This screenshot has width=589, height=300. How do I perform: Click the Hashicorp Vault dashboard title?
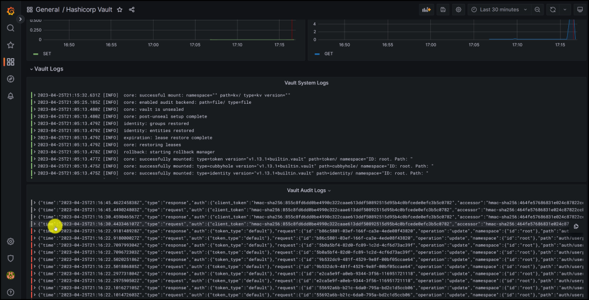click(89, 10)
